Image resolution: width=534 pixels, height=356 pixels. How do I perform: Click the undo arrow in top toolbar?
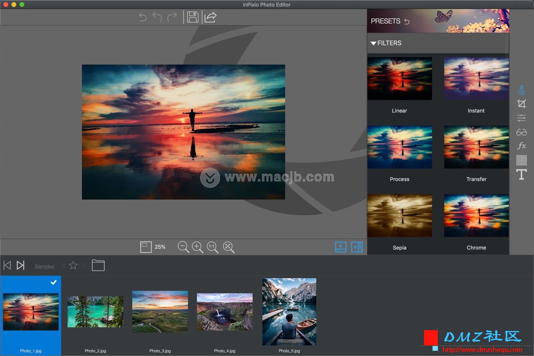(x=157, y=17)
